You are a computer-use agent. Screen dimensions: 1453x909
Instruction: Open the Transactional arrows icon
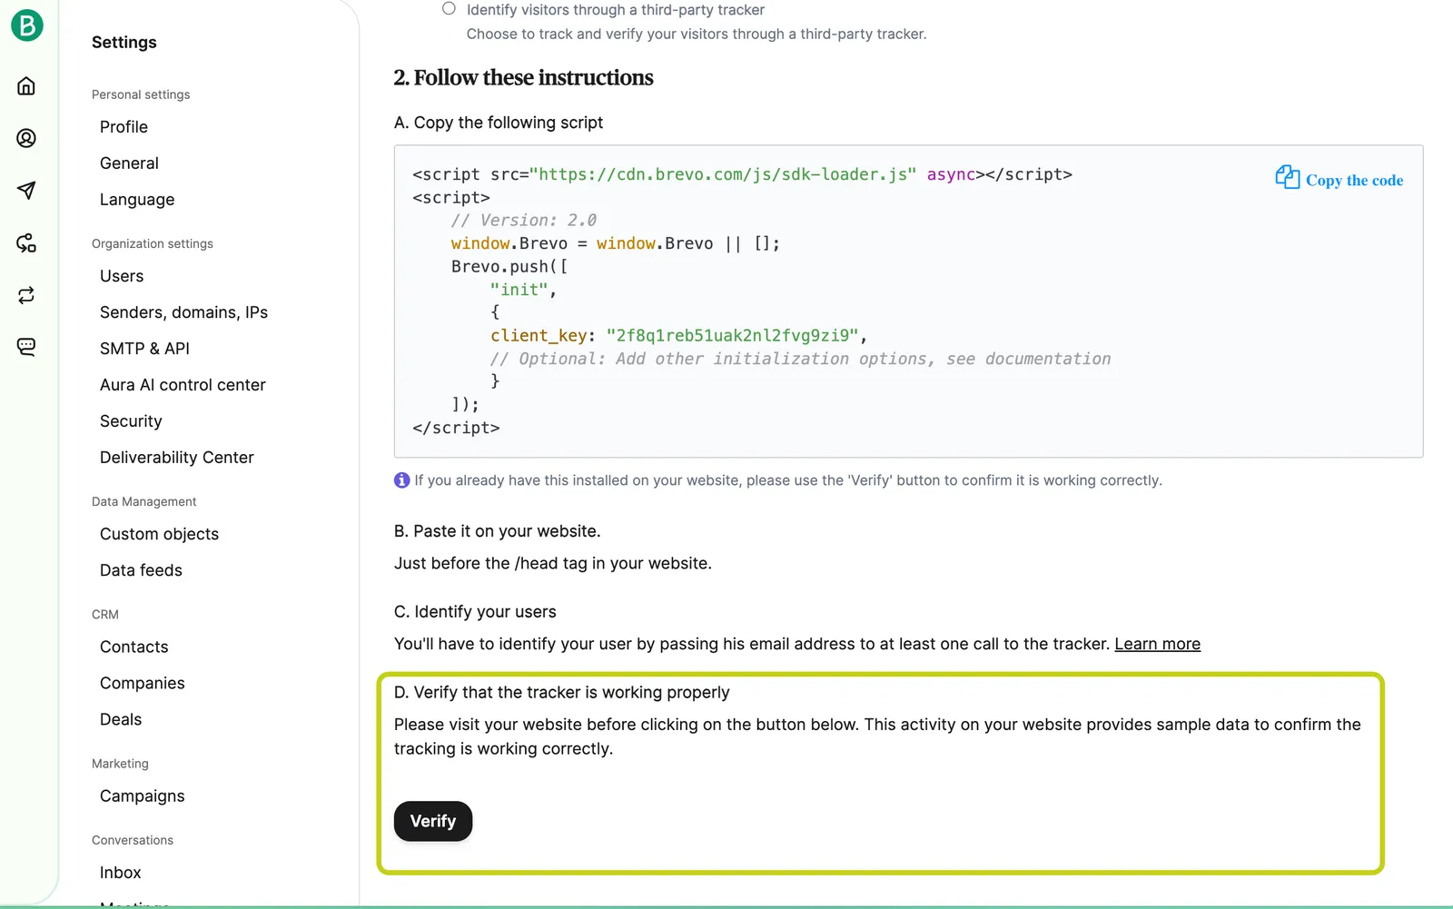(x=26, y=295)
